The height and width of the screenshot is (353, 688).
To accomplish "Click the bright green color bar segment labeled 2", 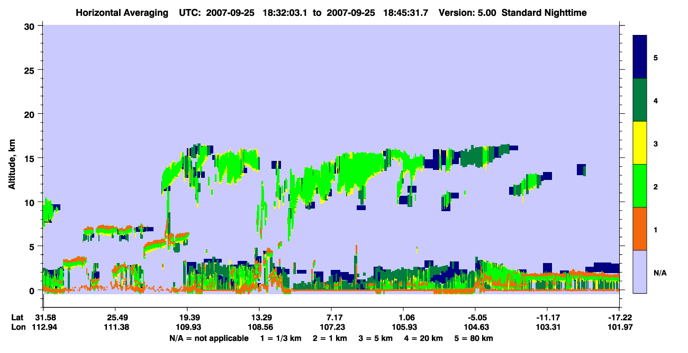I will 640,186.
